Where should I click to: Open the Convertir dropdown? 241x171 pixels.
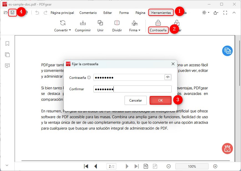[x=63, y=26]
